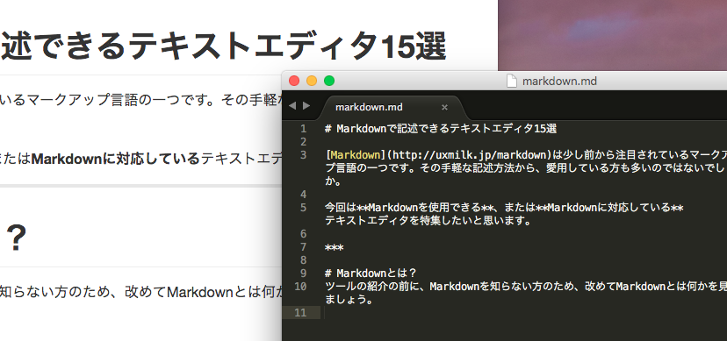Click line number 5 in gutter
727x341 pixels.
(303, 207)
